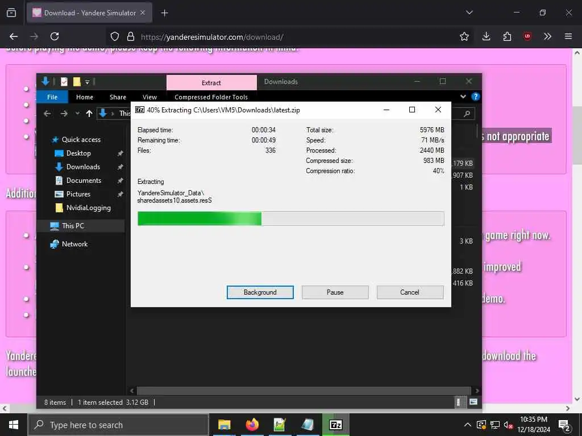Open Pictures in navigation pane

78,194
